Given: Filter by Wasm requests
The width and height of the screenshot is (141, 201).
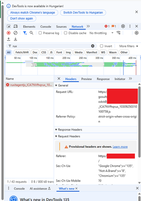Looking at the screenshot, I should 113,52.
